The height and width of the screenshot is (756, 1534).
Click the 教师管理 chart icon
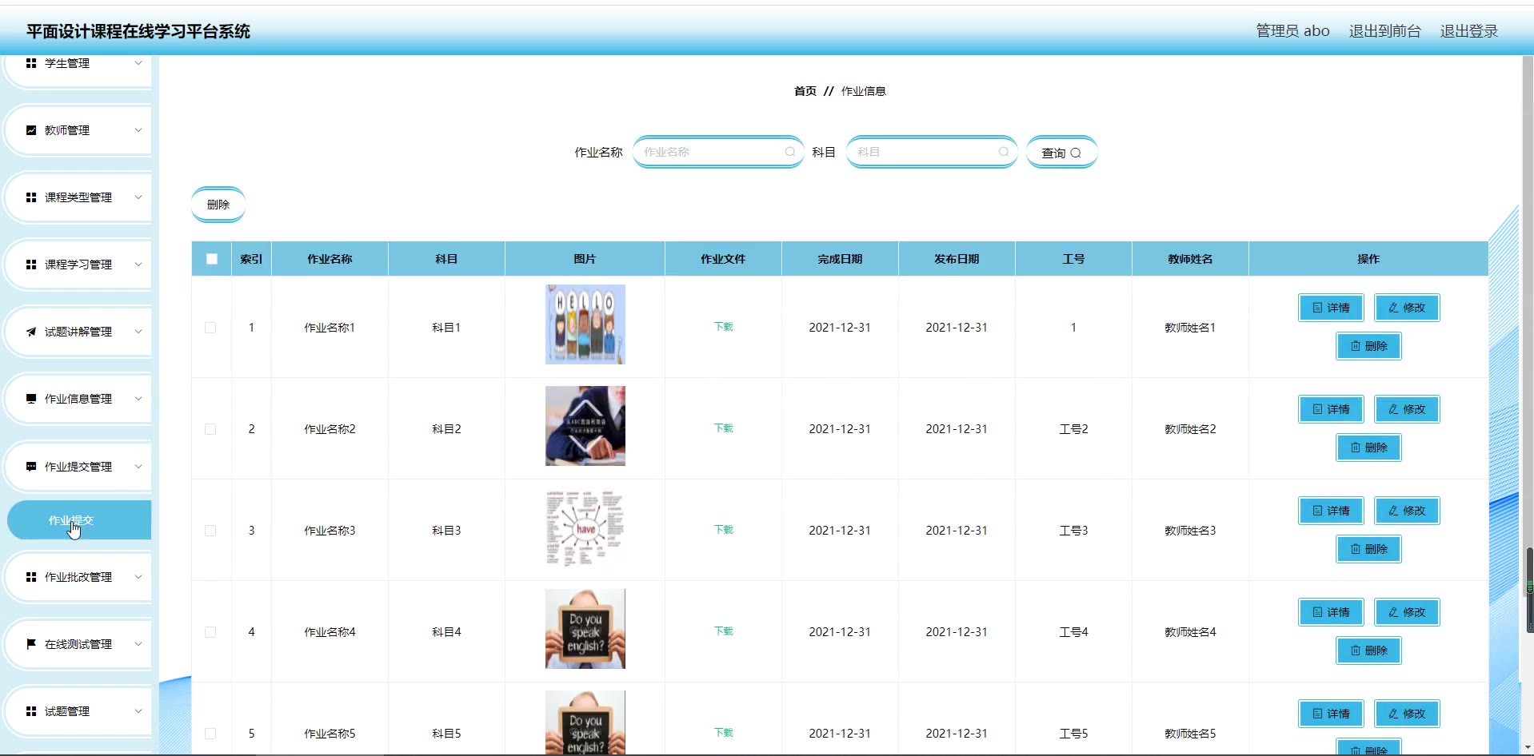pyautogui.click(x=31, y=130)
